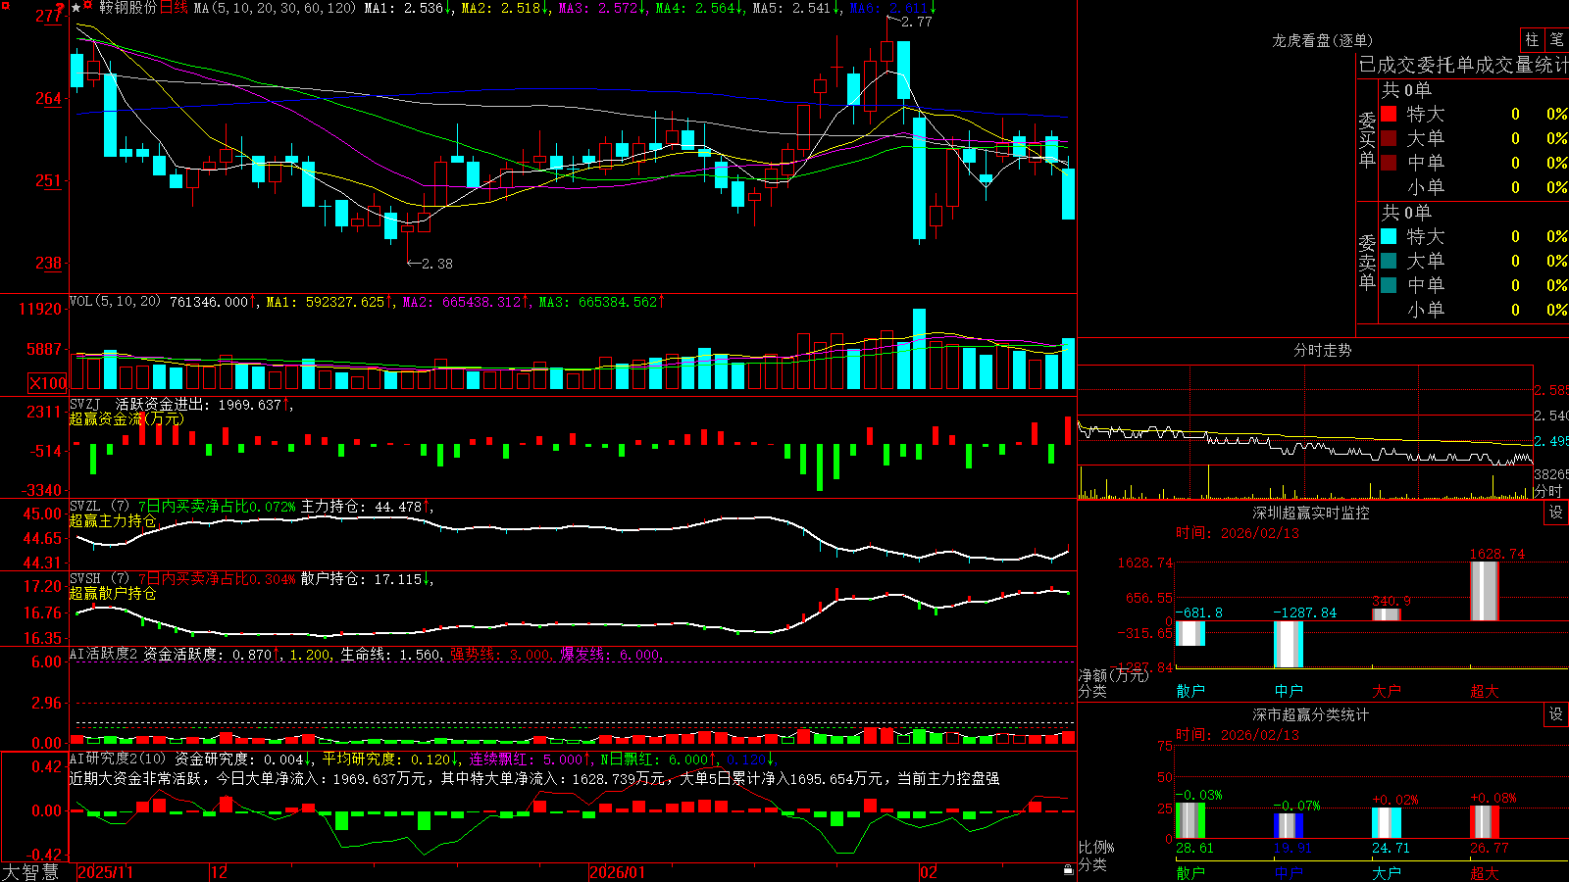Click the 深市超赢分类统计 panel title
1569x882 pixels.
[x=1311, y=714]
